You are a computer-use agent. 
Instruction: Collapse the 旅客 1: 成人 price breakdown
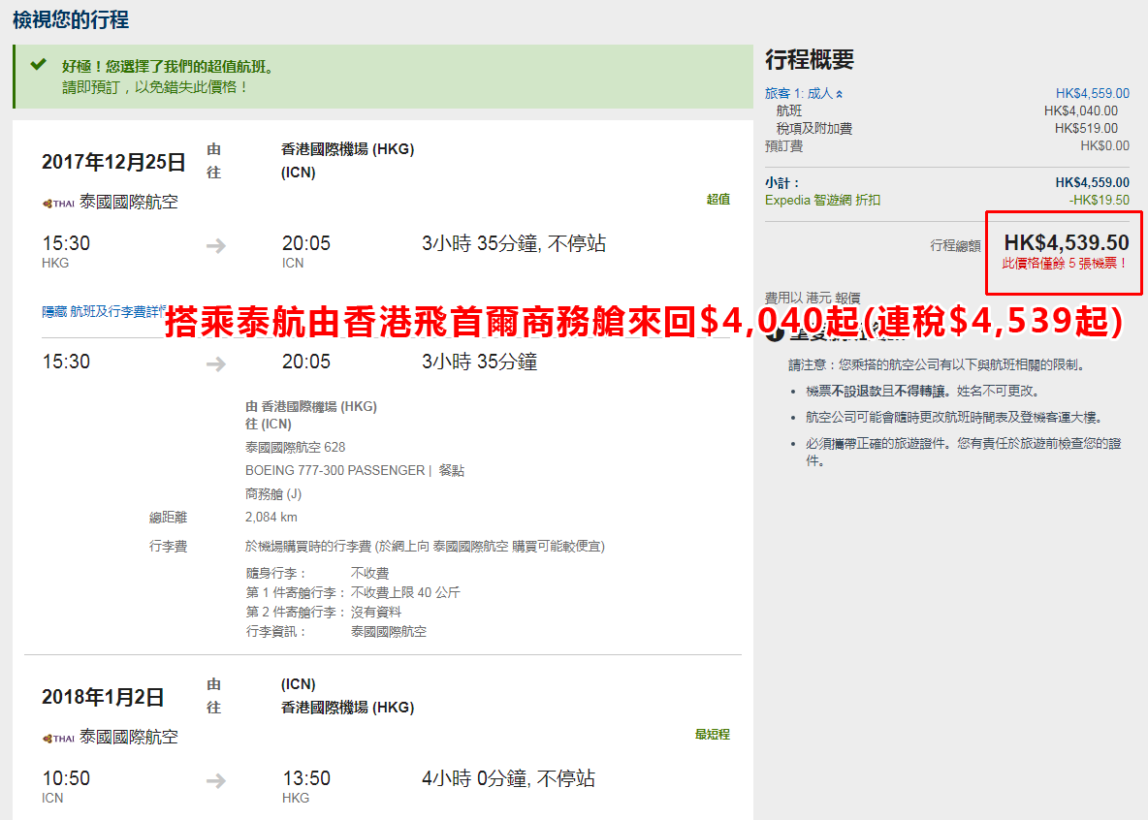pos(803,94)
